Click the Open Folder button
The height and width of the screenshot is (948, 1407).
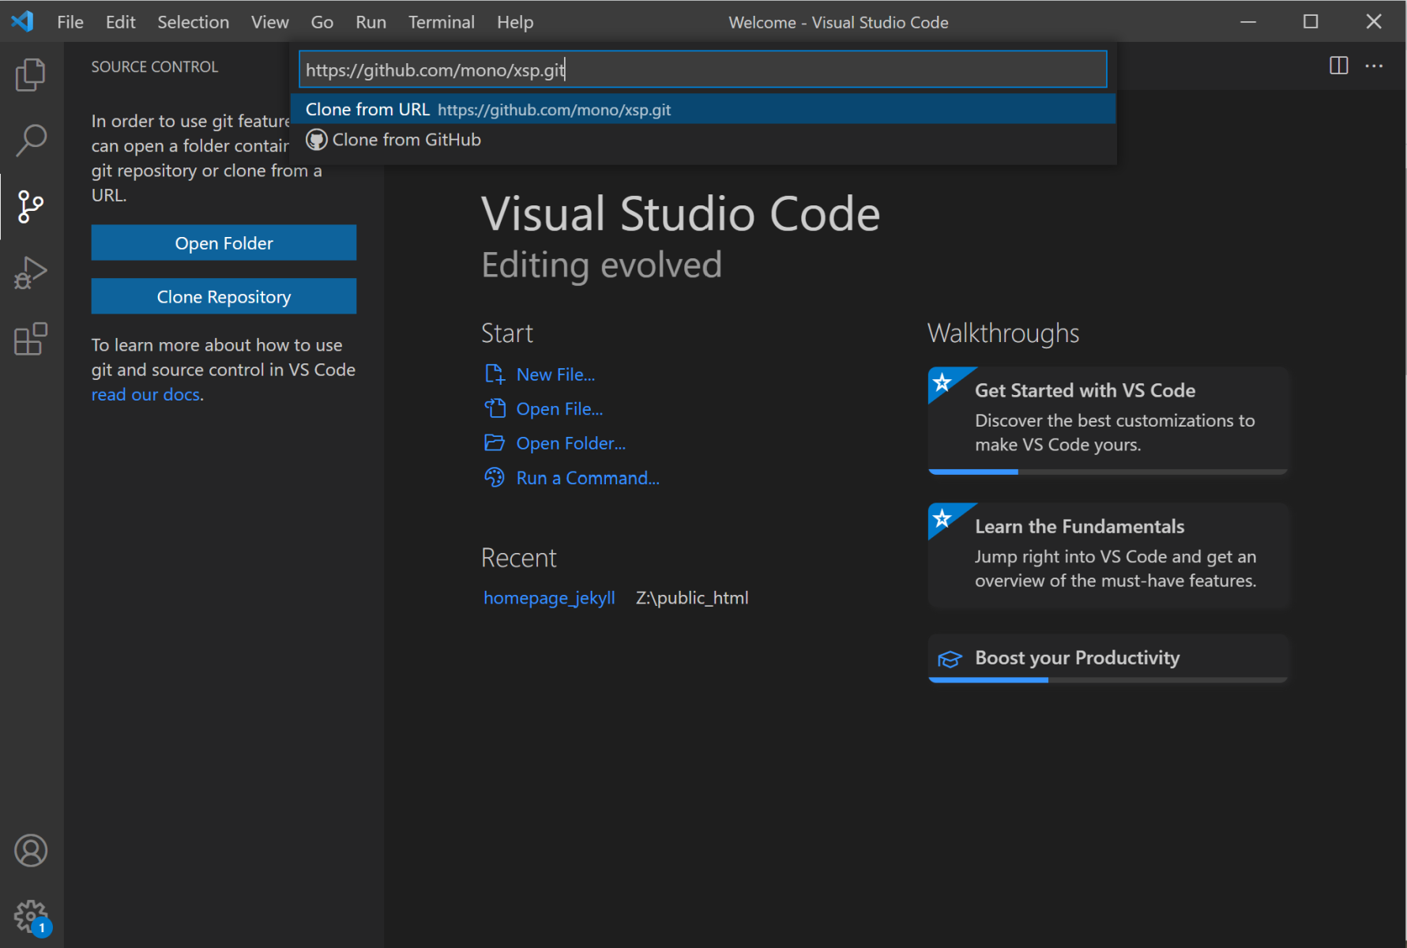(x=224, y=243)
